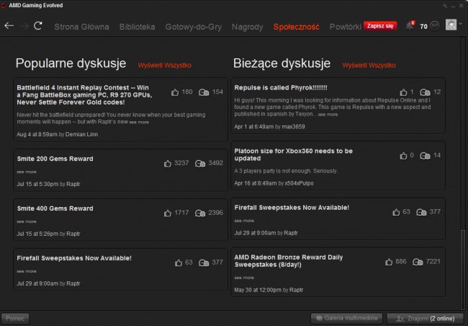View comments on Smite 400 Gems Reward
Image resolution: width=468 pixels, height=326 pixels.
(200, 213)
